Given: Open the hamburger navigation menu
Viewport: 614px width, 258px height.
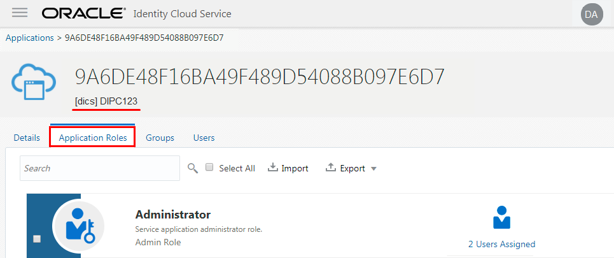Looking at the screenshot, I should (20, 13).
